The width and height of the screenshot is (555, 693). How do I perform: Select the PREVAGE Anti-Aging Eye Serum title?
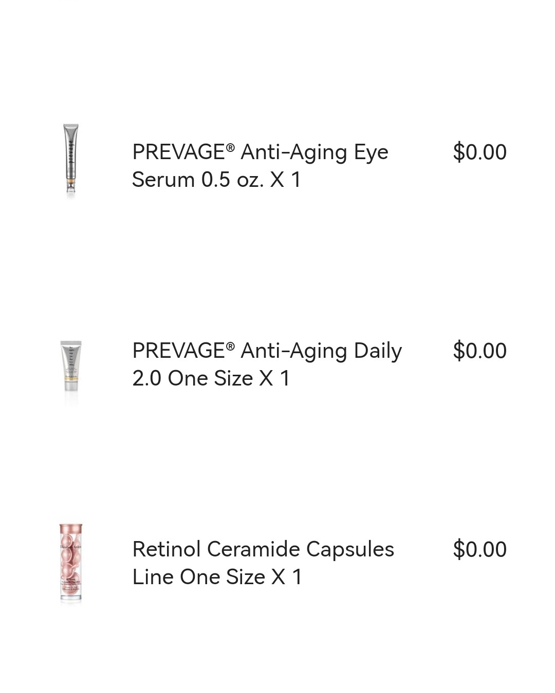(260, 166)
